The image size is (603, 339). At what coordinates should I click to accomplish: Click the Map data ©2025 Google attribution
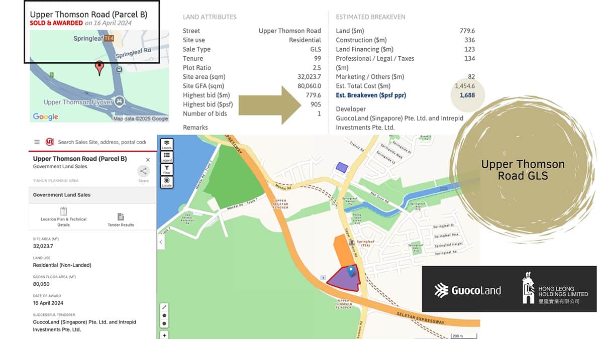click(141, 119)
